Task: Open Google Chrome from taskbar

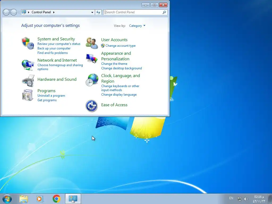Action: pos(57,199)
